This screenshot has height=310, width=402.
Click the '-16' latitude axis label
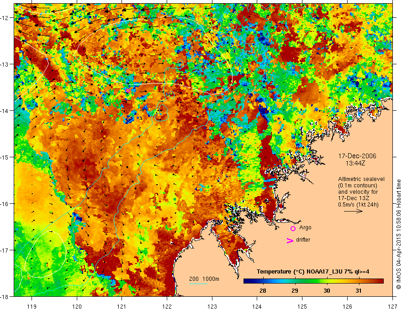(5, 204)
